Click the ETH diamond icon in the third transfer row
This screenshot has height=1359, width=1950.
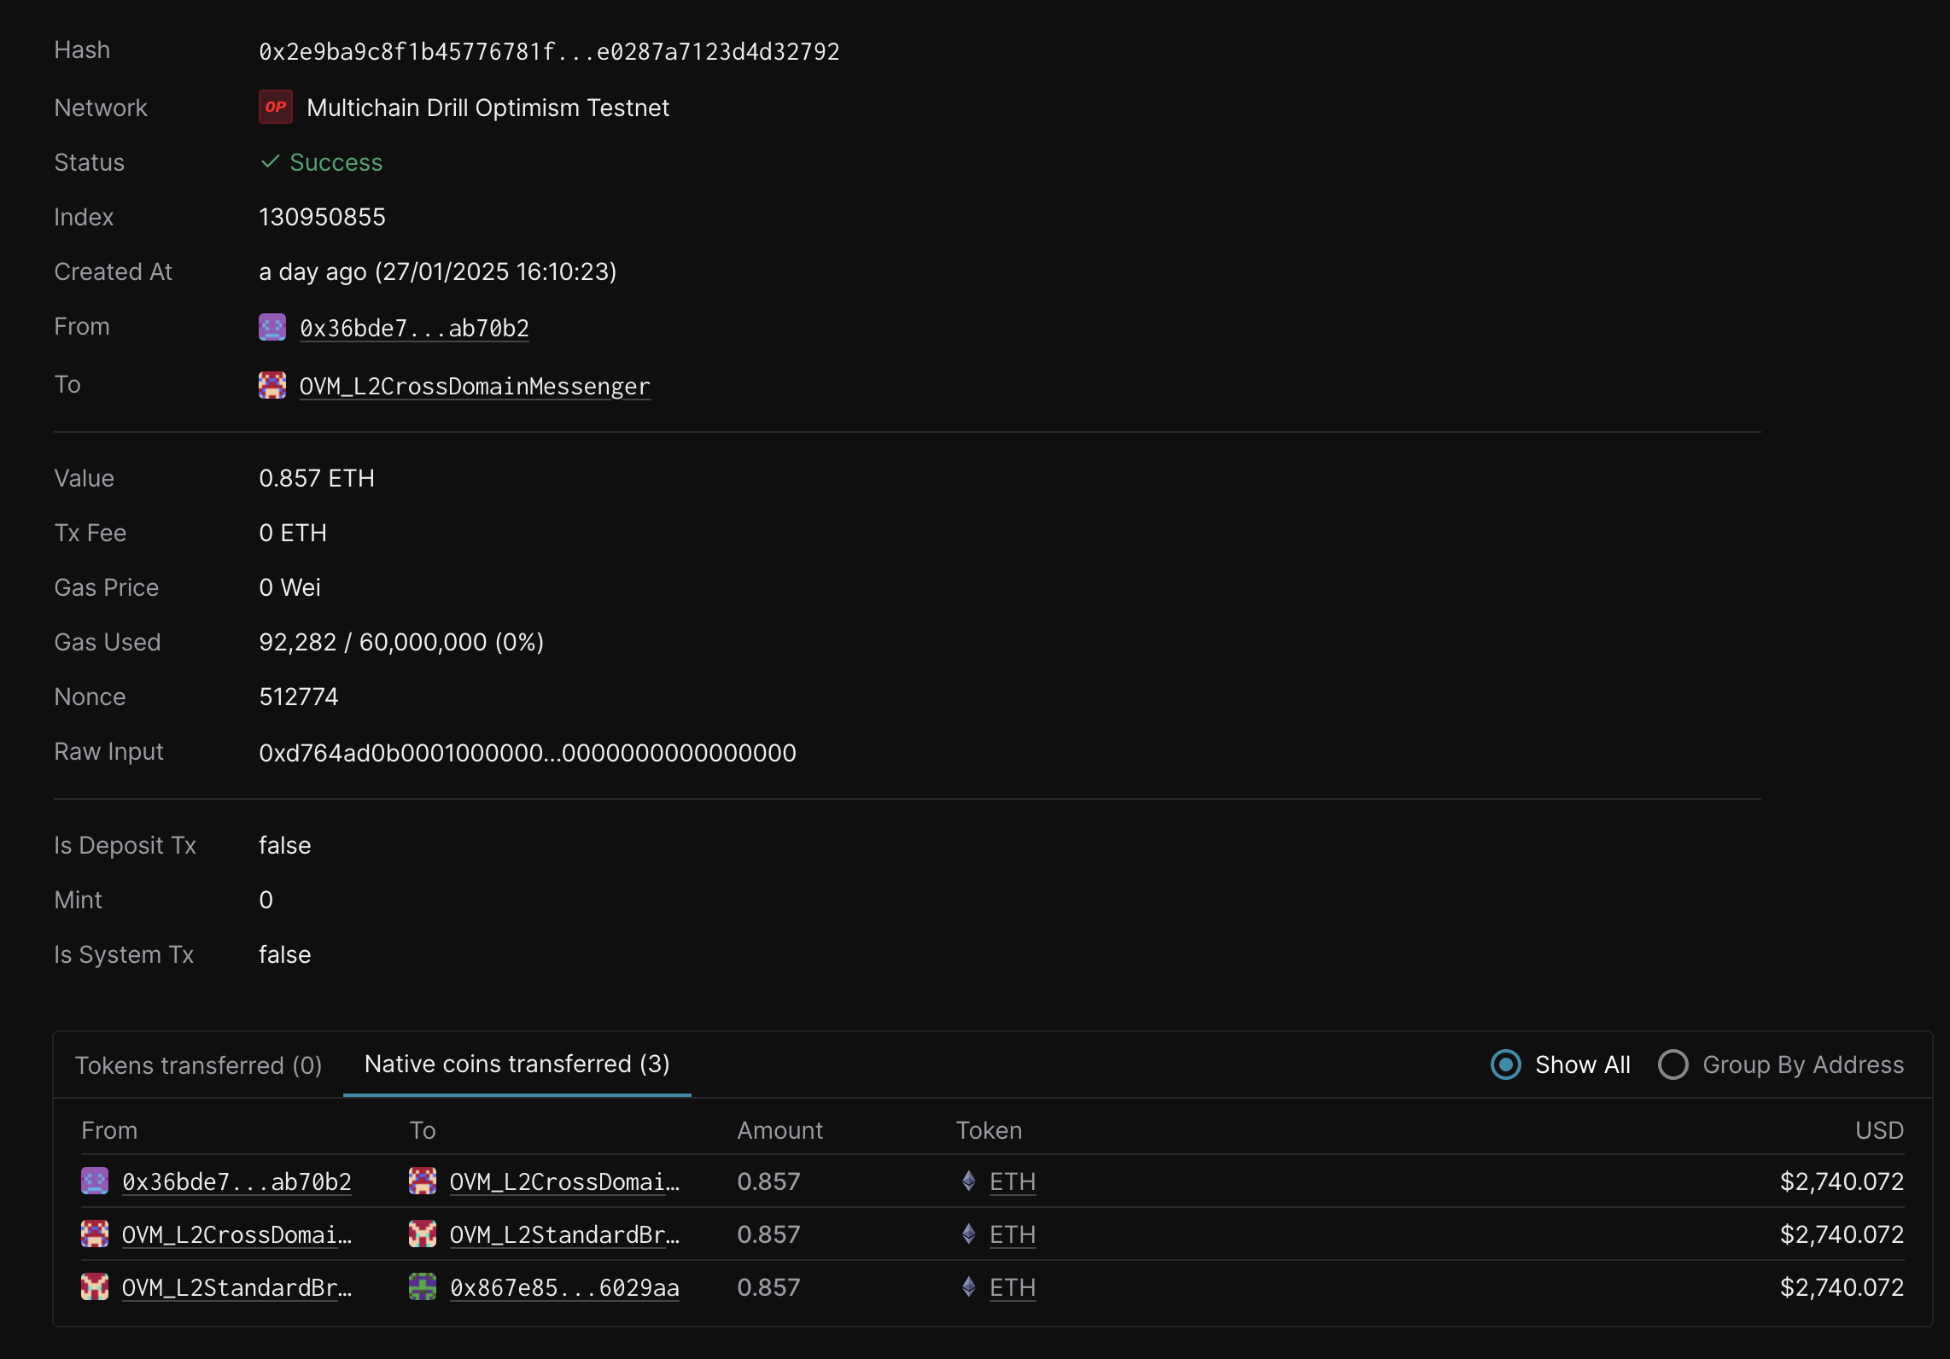tap(968, 1288)
